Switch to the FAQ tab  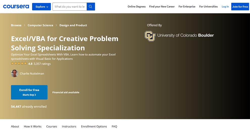114,126
